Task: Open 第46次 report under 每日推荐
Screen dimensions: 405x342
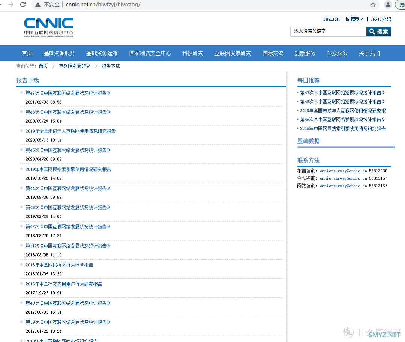Action: (x=342, y=102)
